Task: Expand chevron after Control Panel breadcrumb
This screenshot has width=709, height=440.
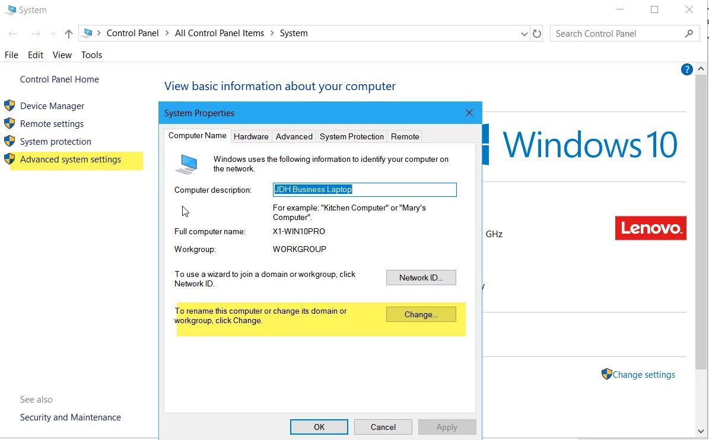Action: tap(167, 33)
